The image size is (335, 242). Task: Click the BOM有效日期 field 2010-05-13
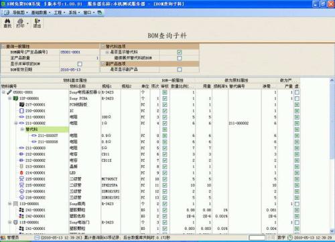79,70
